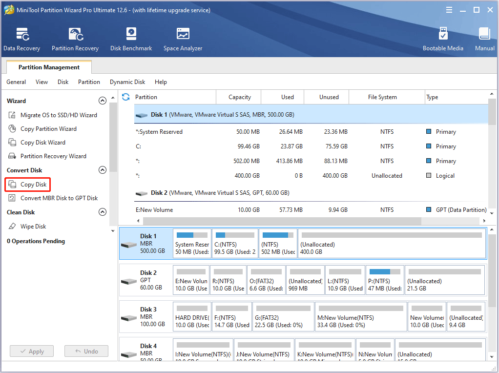
Task: Select O:(FAT32) block on Disk 2
Action: 266,280
